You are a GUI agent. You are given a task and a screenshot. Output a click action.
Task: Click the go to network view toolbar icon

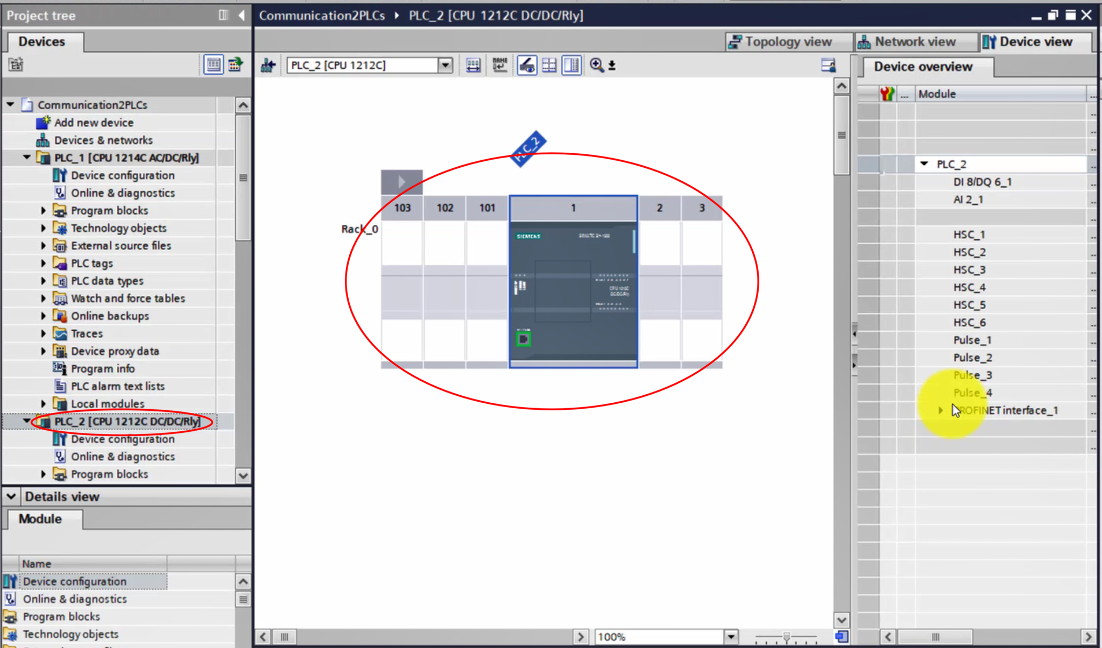268,66
